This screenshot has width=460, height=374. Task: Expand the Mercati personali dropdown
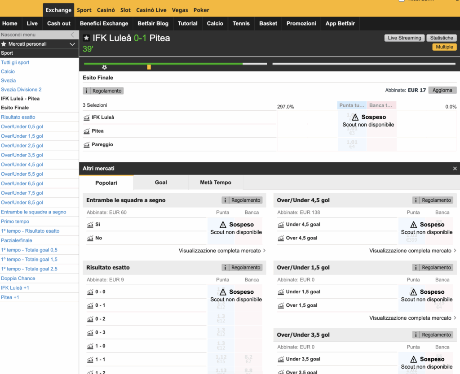click(x=72, y=44)
